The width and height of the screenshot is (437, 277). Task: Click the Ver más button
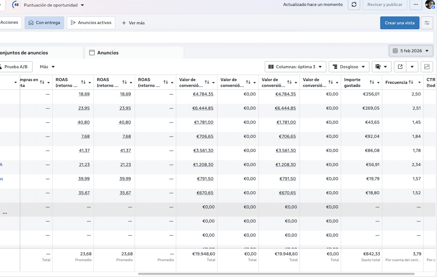pos(133,23)
